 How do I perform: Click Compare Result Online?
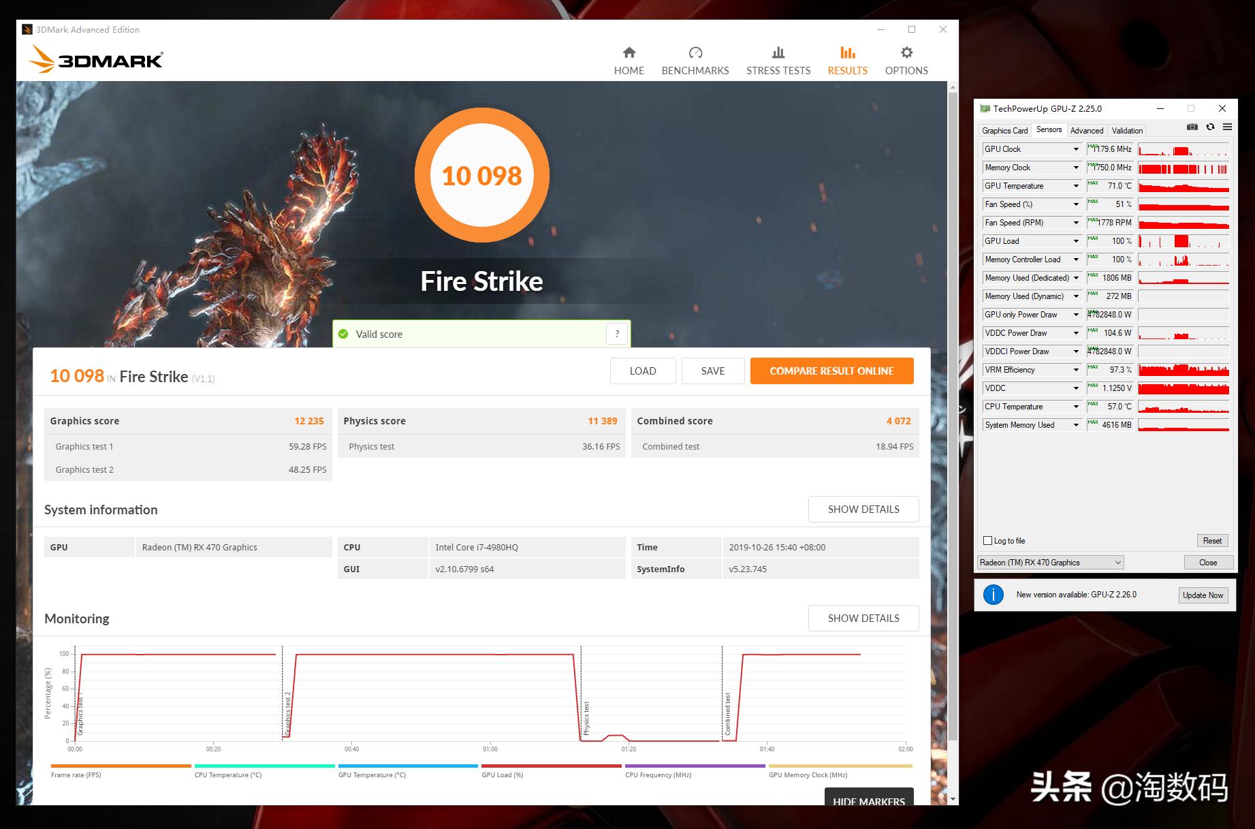pyautogui.click(x=831, y=371)
